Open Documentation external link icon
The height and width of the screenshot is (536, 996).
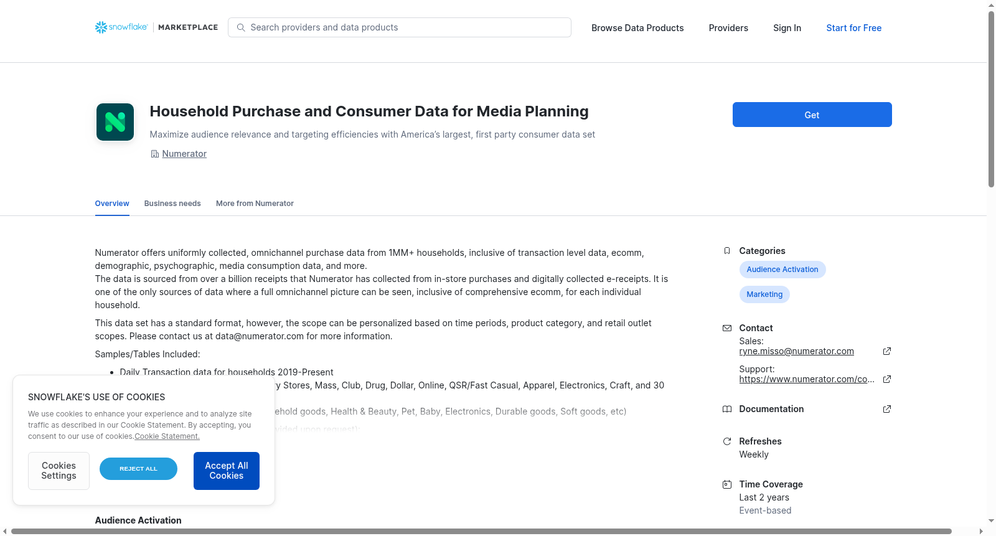click(x=887, y=409)
